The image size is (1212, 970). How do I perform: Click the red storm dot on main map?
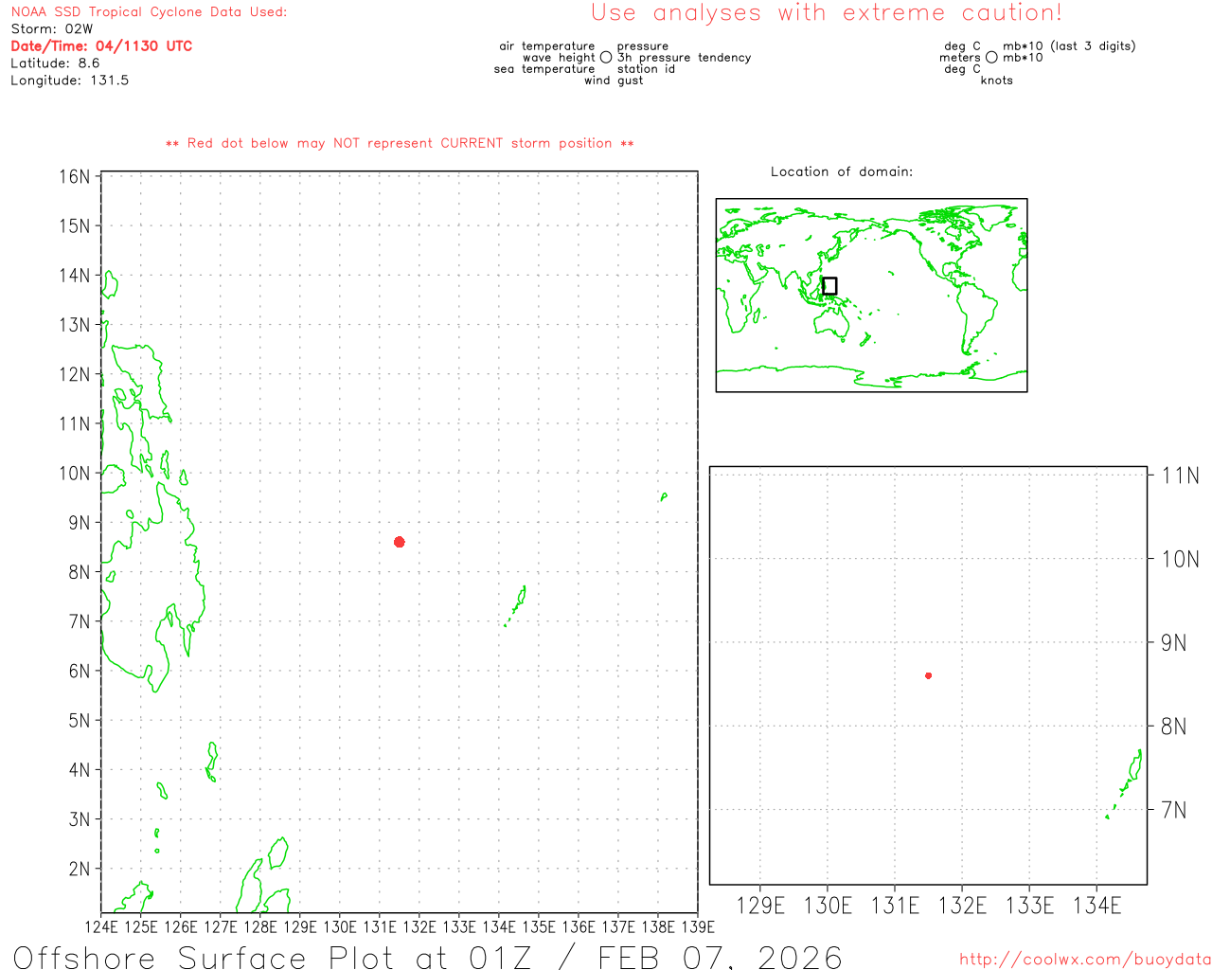400,542
